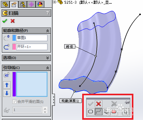Click the show sections glasses icon

click(7, 110)
